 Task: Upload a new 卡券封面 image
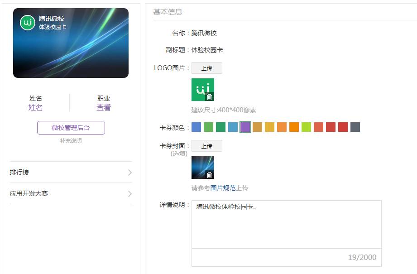click(x=206, y=146)
